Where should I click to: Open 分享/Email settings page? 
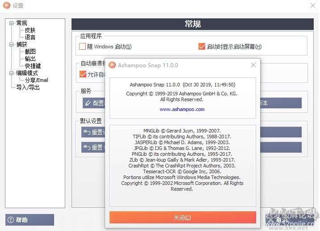[36, 80]
